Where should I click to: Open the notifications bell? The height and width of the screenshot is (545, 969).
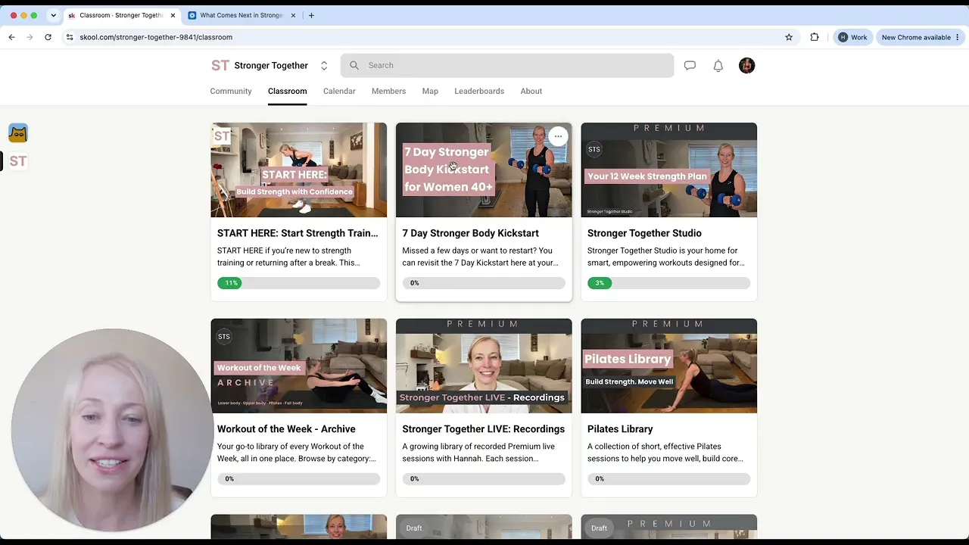click(718, 66)
